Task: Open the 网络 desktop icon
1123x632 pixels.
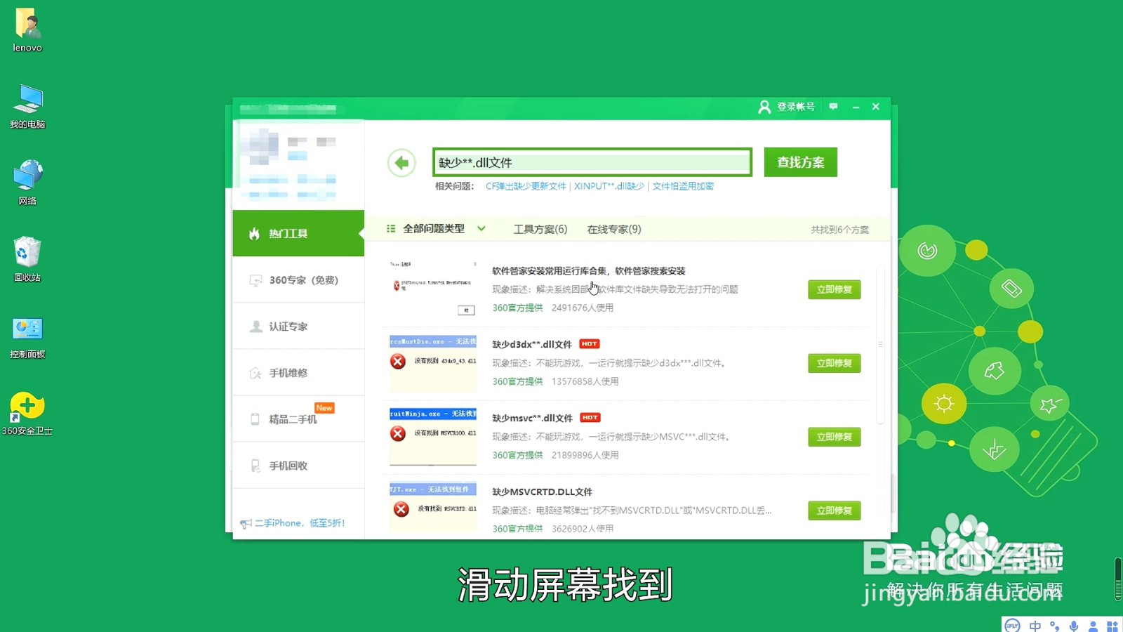Action: point(27,183)
